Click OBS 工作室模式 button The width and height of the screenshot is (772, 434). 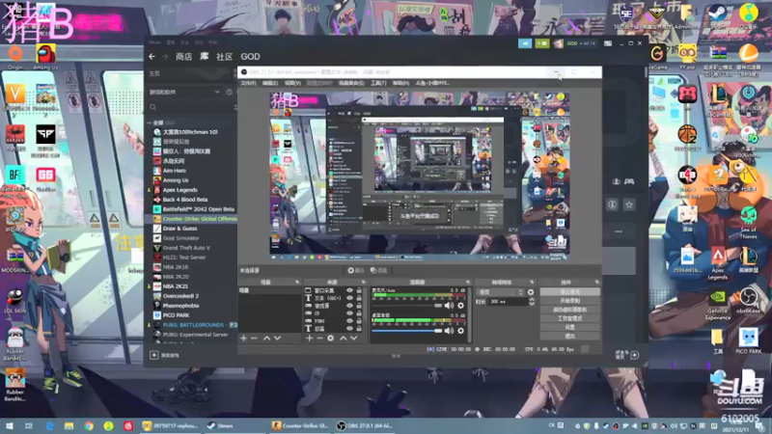pyautogui.click(x=569, y=318)
